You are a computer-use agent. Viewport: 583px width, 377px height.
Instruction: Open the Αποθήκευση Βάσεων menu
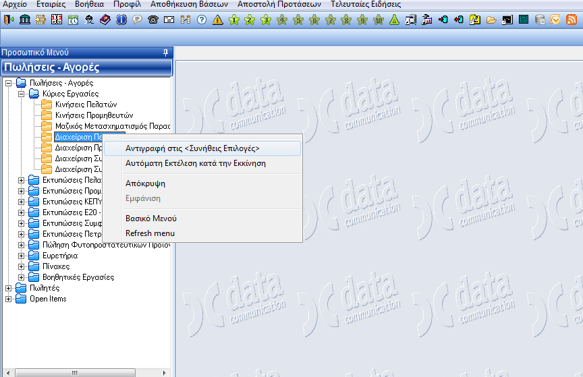pos(189,4)
